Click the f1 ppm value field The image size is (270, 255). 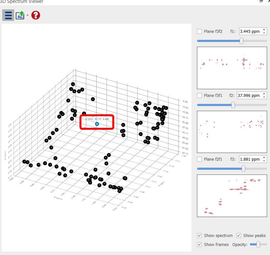click(250, 31)
